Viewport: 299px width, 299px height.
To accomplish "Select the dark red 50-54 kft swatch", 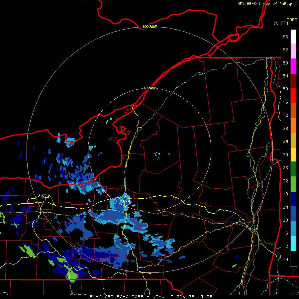I will click(x=293, y=81).
